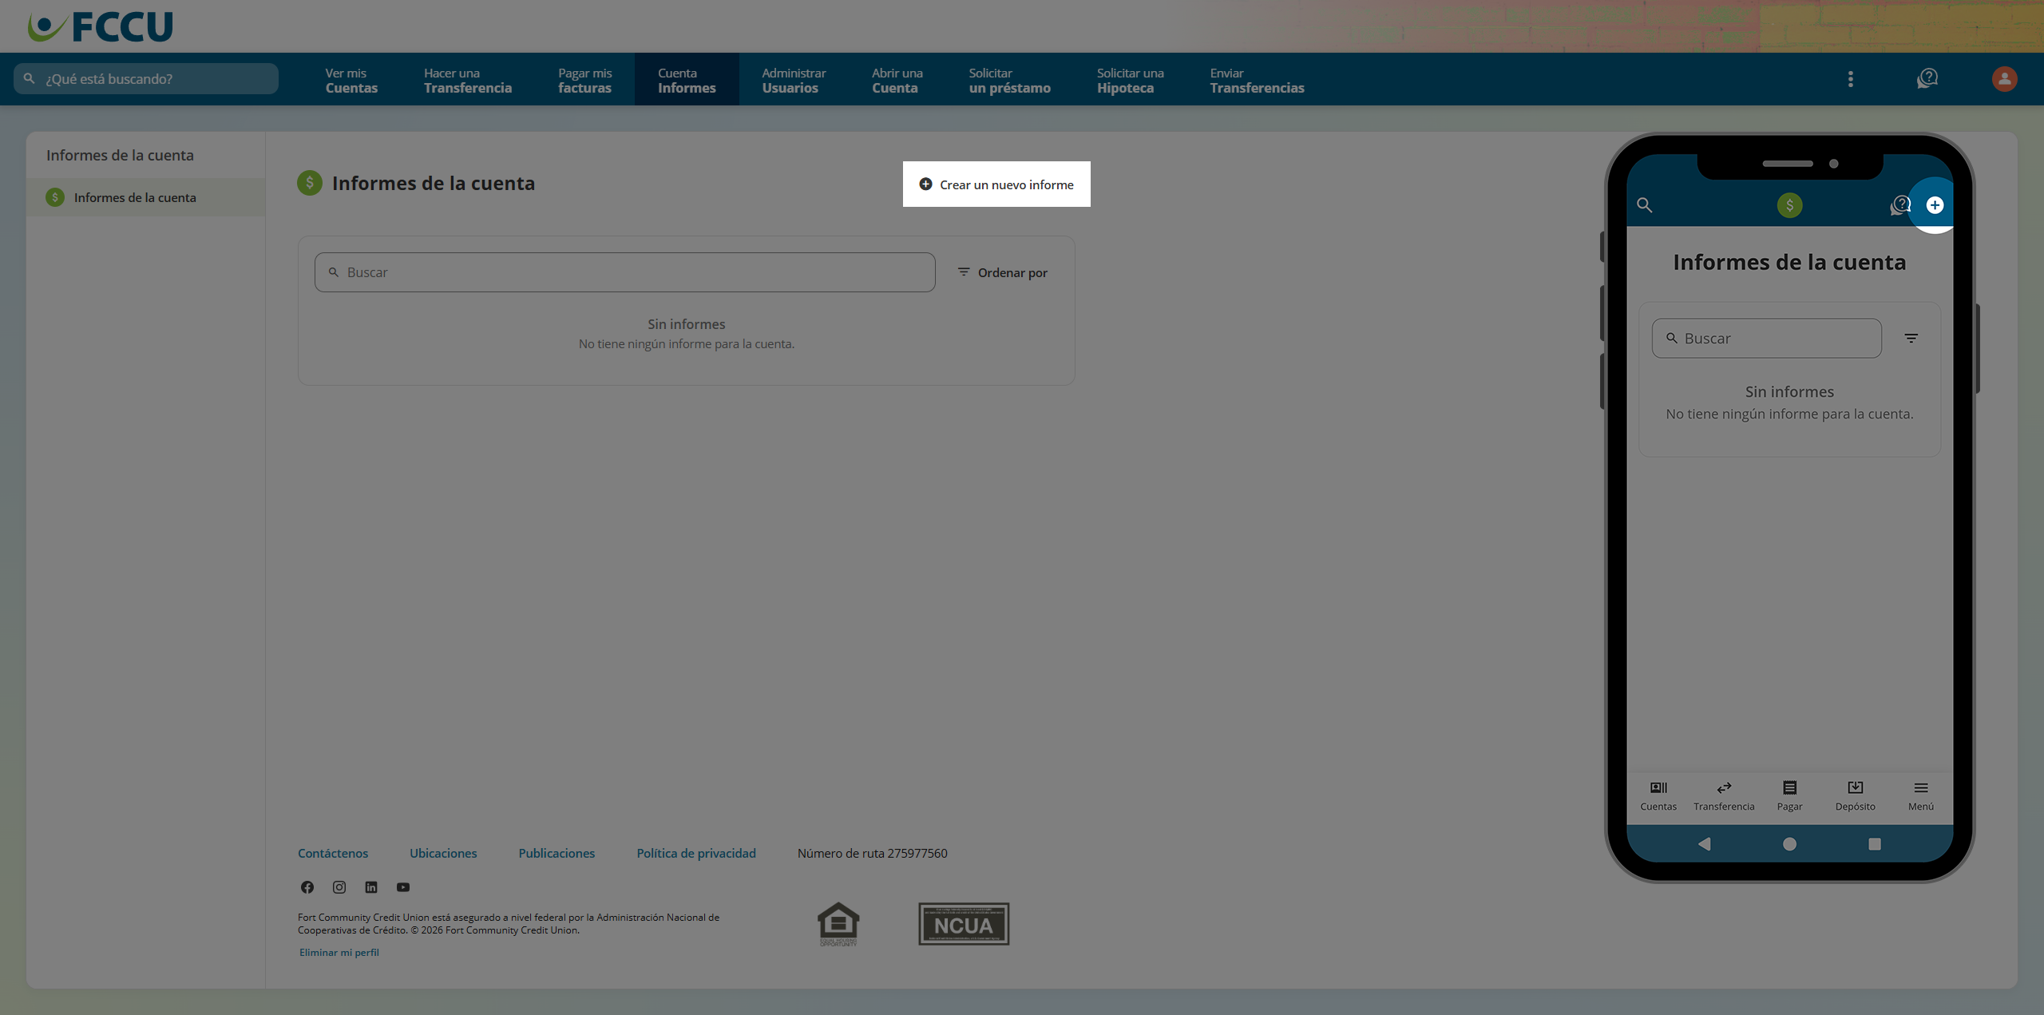Click the Facebook icon in footer
This screenshot has width=2044, height=1015.
pyautogui.click(x=307, y=887)
